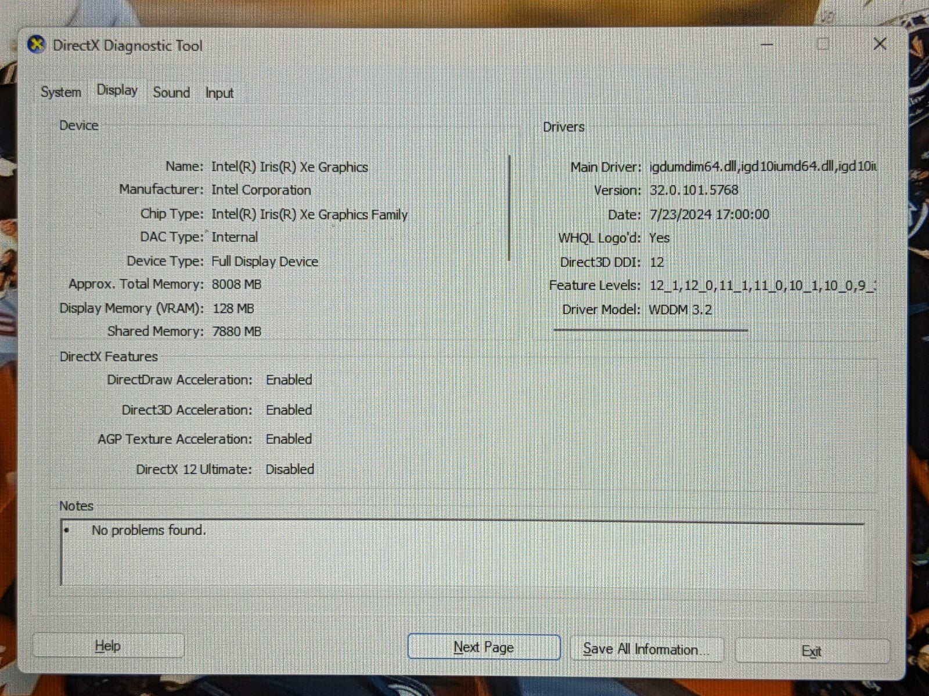Open the Sound tab
This screenshot has width=929, height=696.
pyautogui.click(x=171, y=93)
